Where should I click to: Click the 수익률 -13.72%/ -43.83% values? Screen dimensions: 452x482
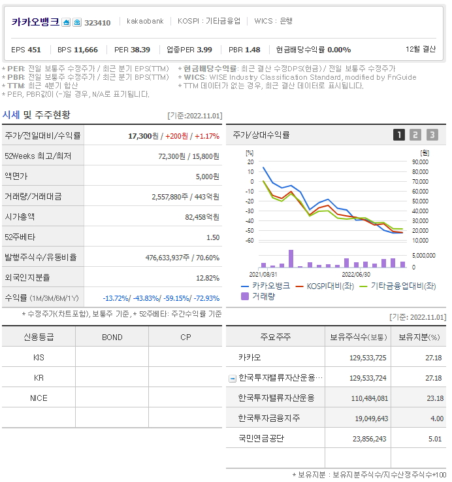point(161,298)
